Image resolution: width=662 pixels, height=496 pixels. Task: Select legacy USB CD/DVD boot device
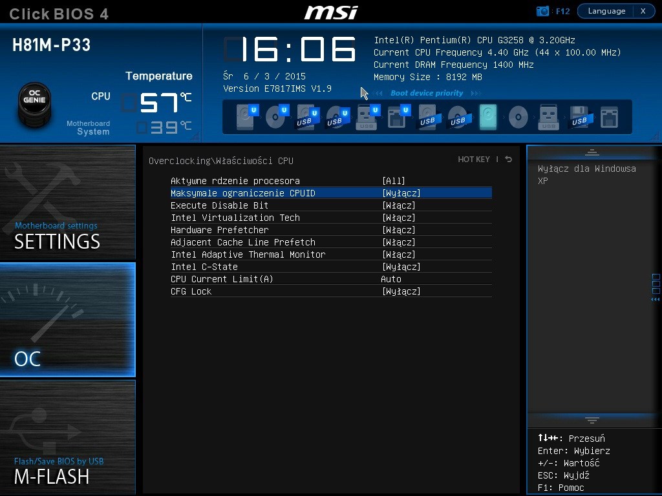point(460,117)
